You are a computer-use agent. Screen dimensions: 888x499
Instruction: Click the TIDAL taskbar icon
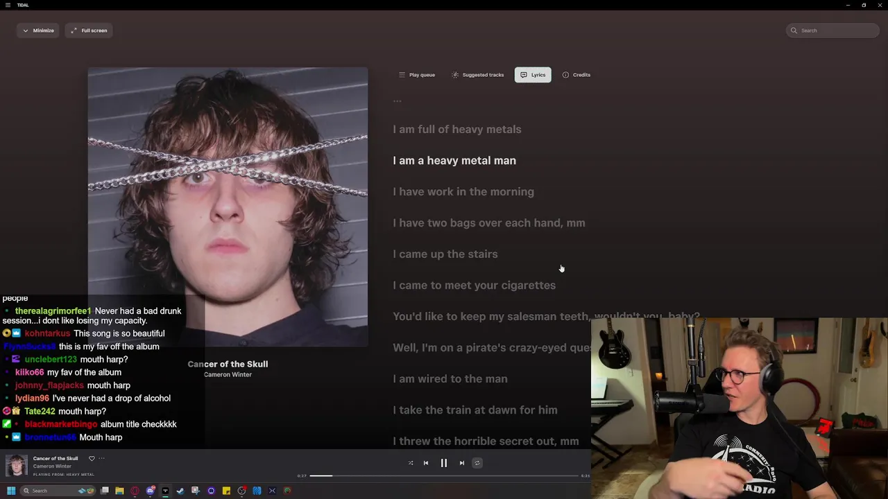[x=165, y=491]
